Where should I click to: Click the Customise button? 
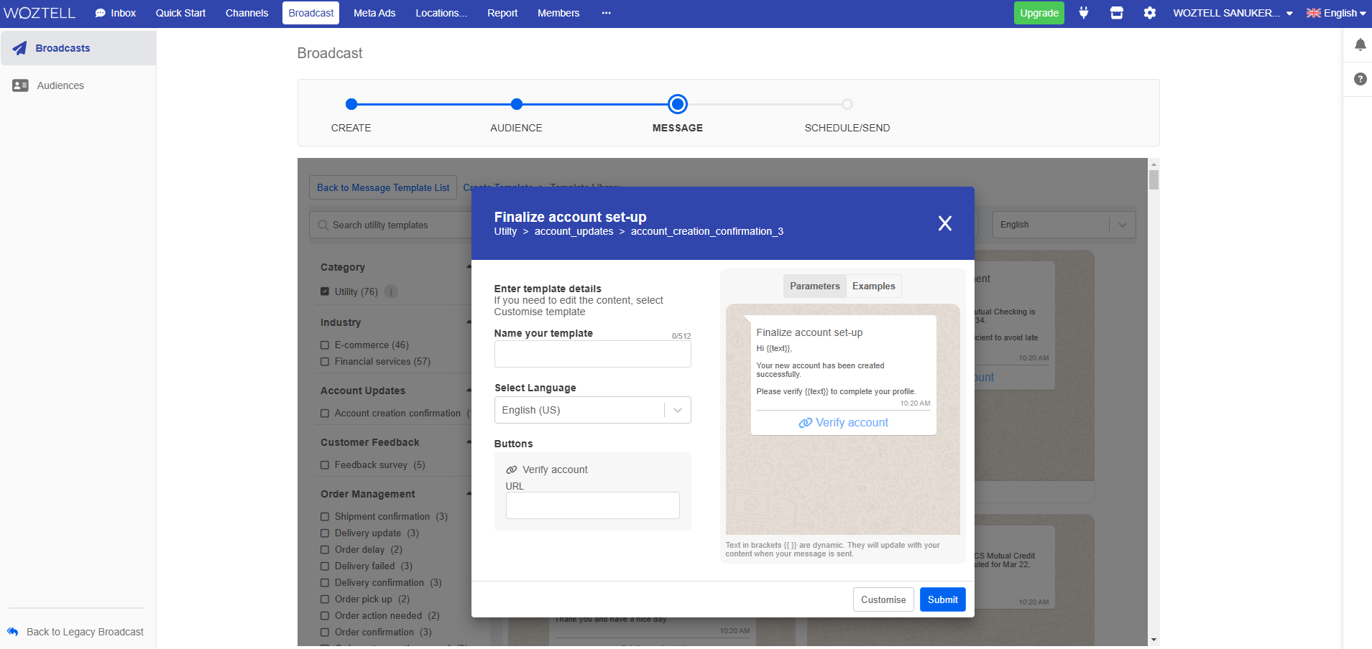[883, 599]
